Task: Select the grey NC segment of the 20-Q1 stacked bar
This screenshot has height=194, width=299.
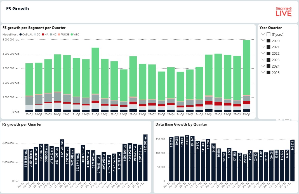Action: (x=29, y=101)
